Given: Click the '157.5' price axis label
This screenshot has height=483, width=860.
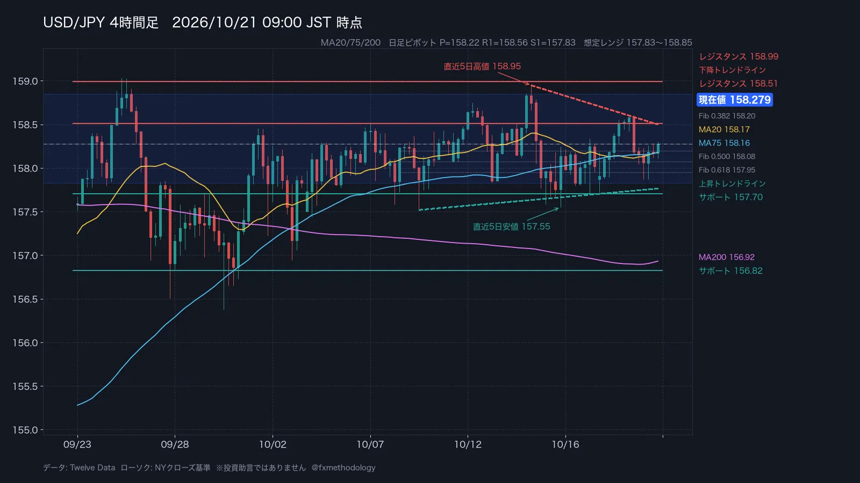Looking at the screenshot, I should click(25, 212).
